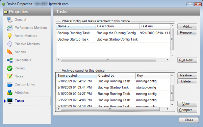
Task: Click the Passive Monitors clock icon
Action: coord(9,44)
